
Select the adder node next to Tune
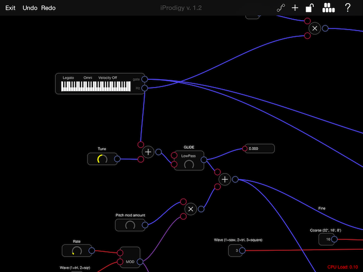[x=148, y=152]
